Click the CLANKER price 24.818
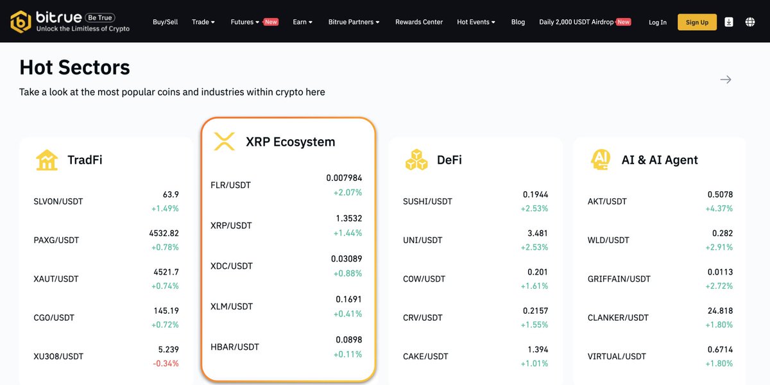770x385 pixels. [x=719, y=311]
